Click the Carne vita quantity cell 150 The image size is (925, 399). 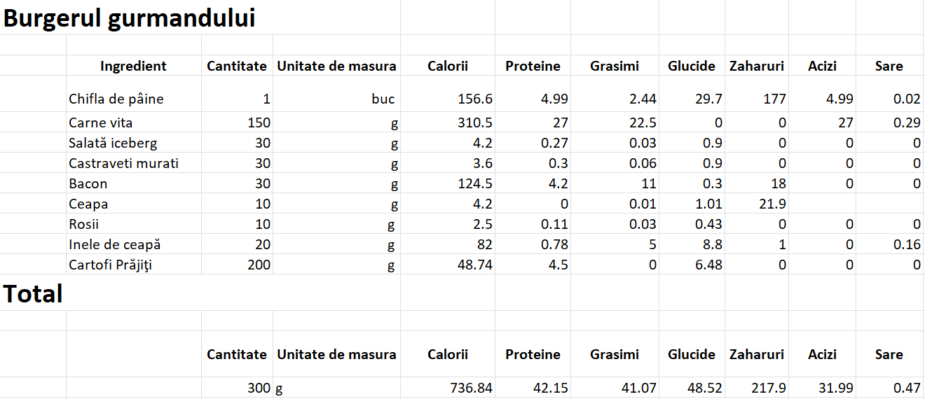(x=238, y=122)
